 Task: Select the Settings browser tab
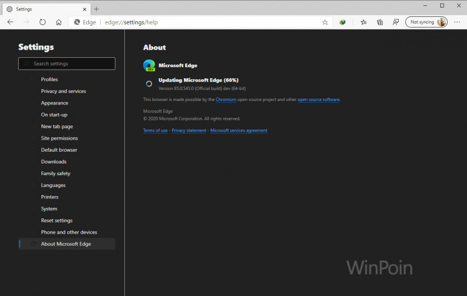[46, 9]
